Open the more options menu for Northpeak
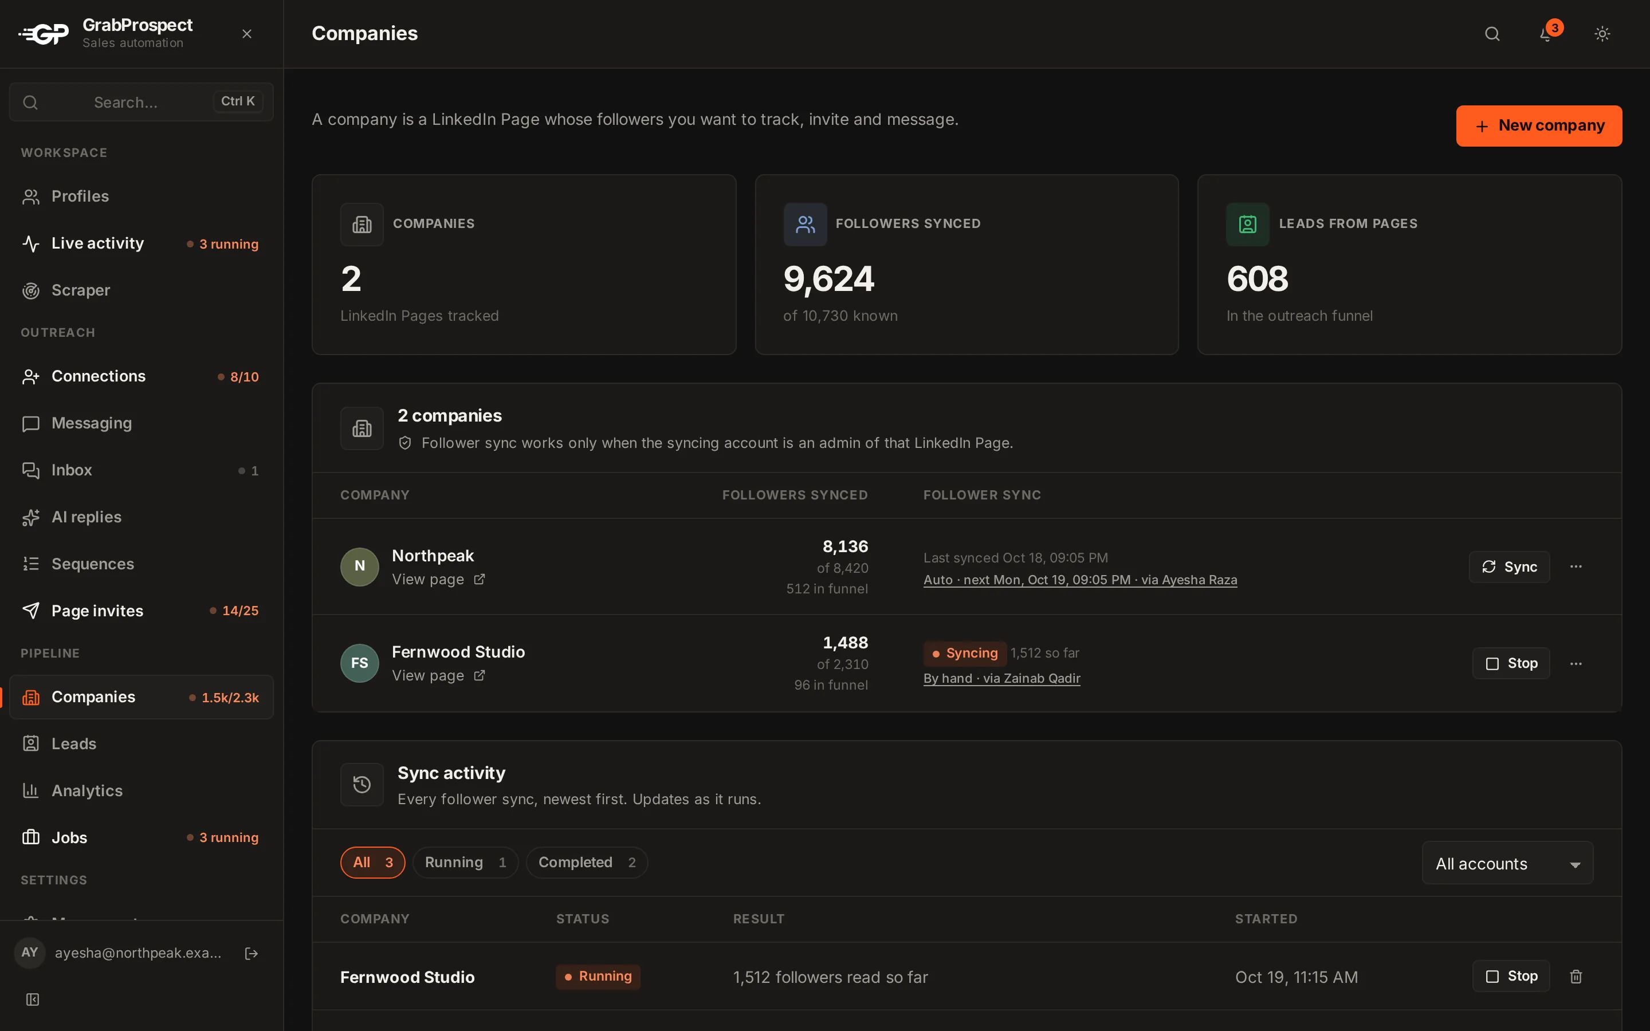 (1576, 566)
